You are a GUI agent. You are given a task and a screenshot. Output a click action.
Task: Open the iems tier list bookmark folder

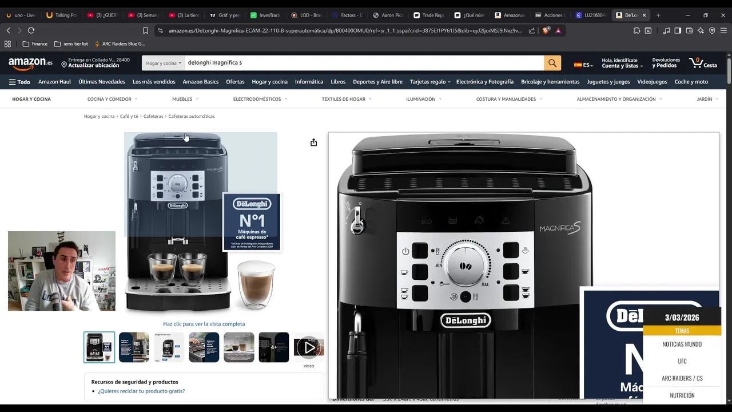click(71, 43)
